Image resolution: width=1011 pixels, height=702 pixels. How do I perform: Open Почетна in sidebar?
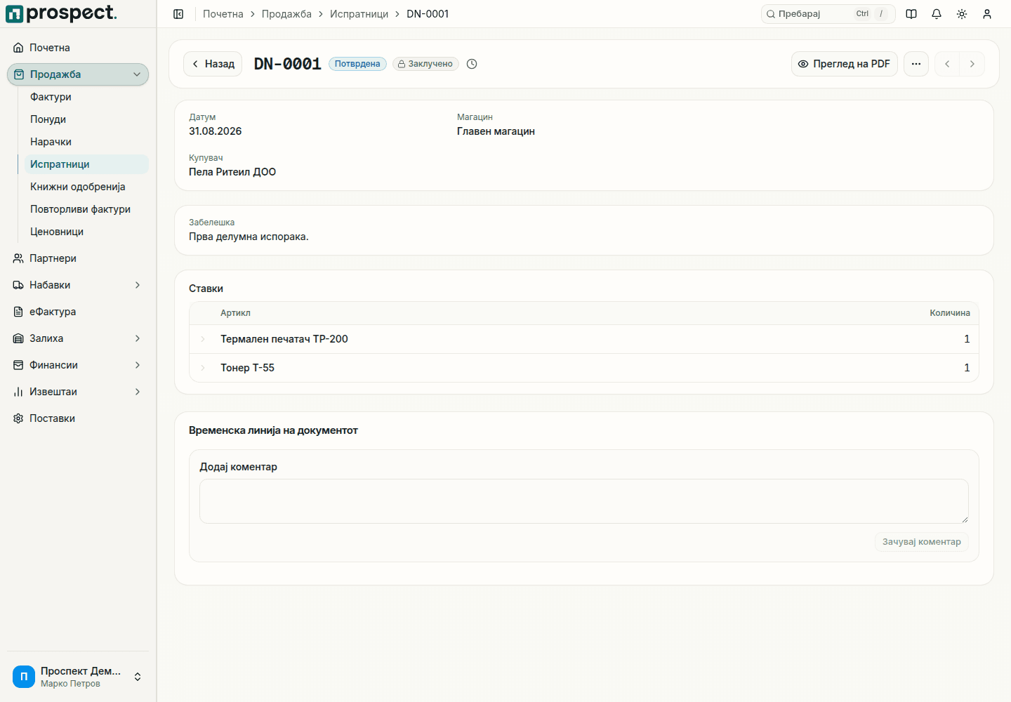coord(78,48)
